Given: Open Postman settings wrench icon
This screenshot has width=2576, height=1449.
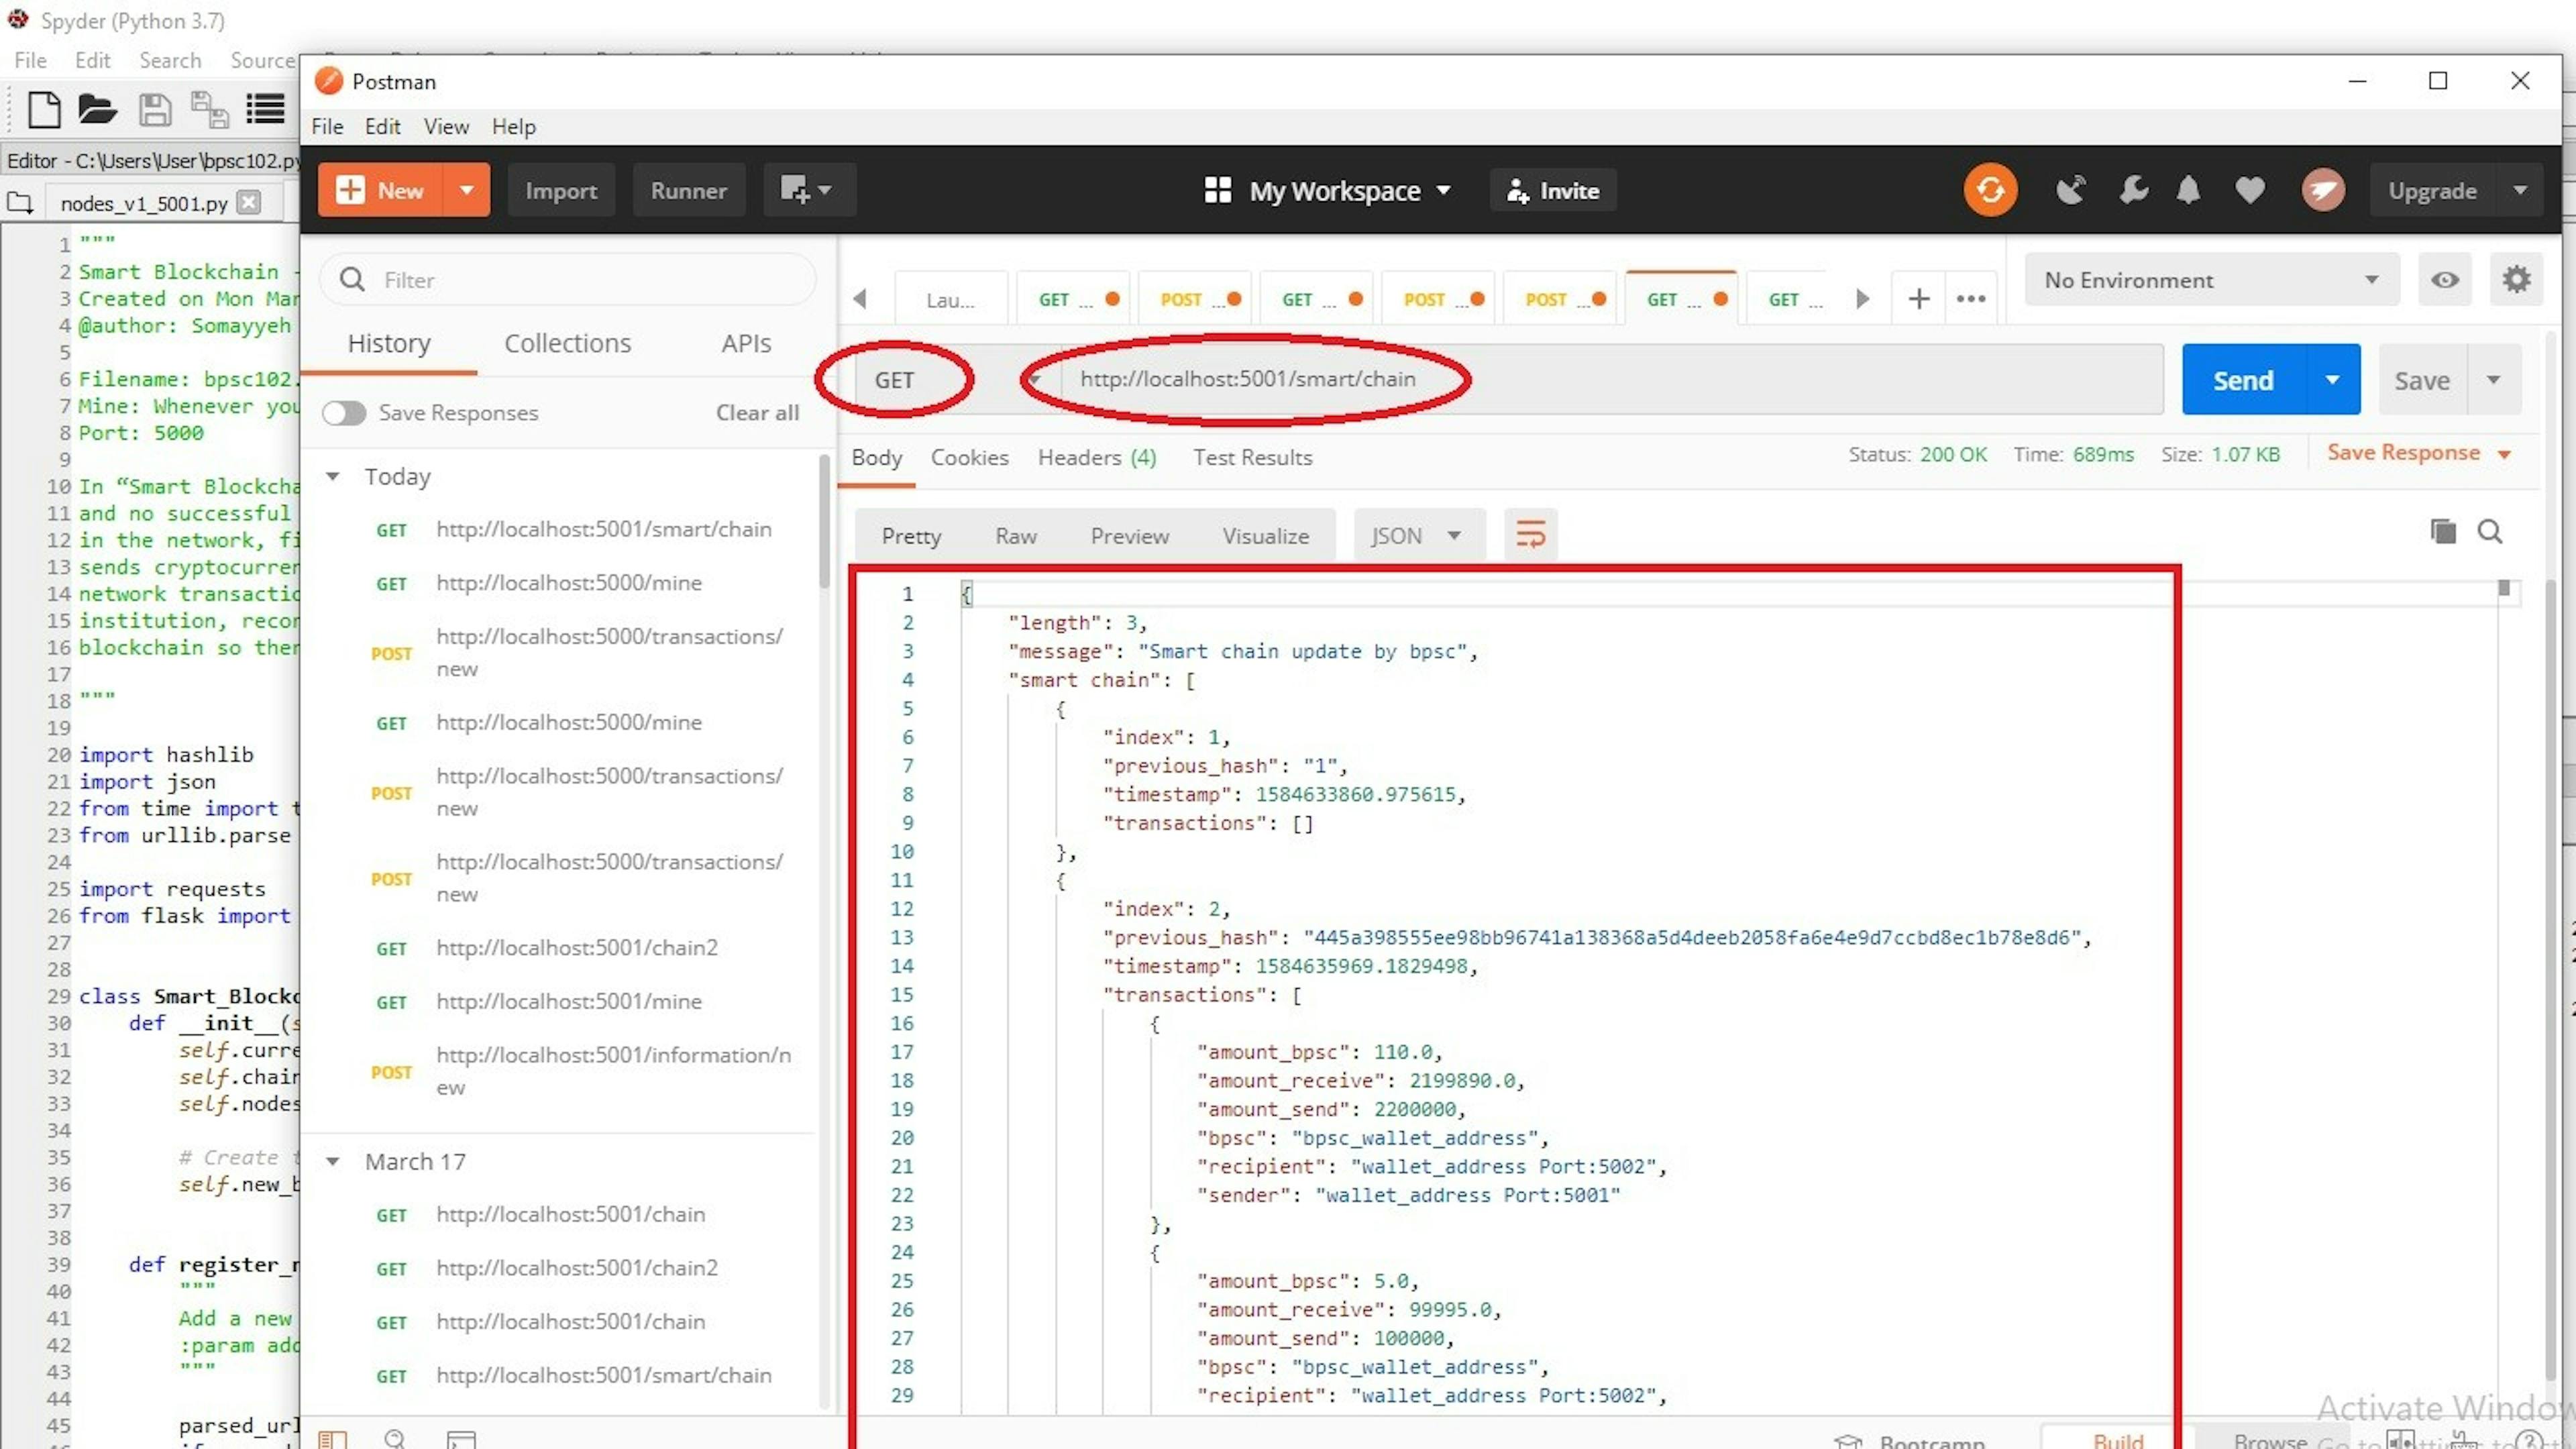Looking at the screenshot, I should [2133, 190].
